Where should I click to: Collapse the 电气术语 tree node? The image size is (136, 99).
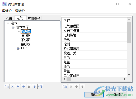tap(13, 27)
